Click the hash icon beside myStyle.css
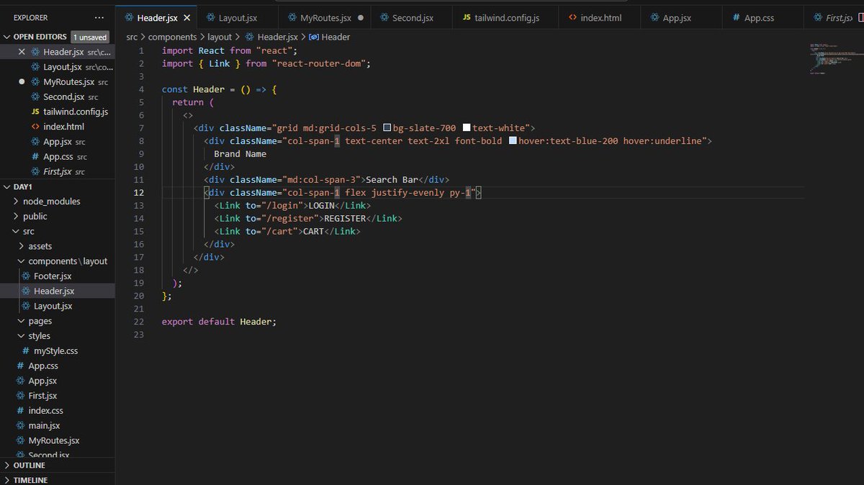The height and width of the screenshot is (485, 864). [26, 351]
